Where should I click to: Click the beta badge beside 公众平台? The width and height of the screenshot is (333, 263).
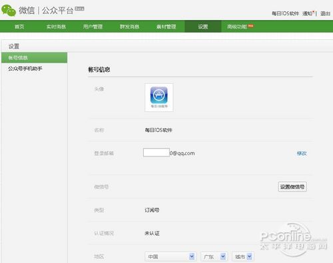point(79,9)
